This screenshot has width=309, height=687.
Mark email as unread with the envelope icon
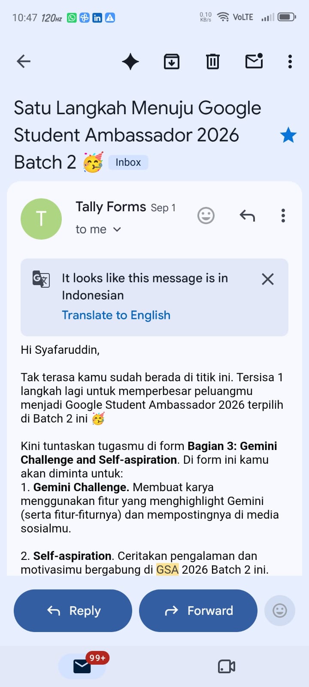[x=254, y=61]
